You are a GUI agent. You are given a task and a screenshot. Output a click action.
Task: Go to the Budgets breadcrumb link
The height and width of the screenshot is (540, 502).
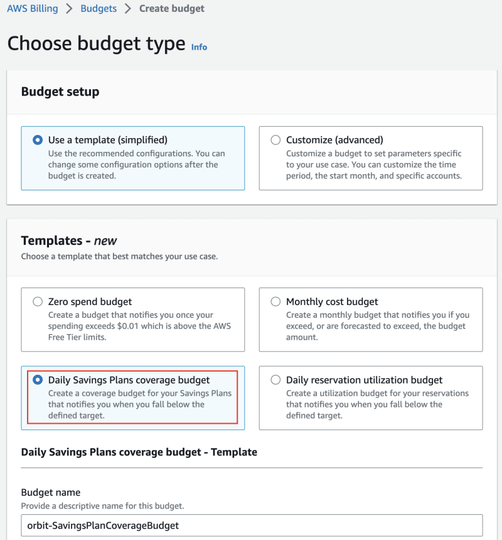click(99, 8)
